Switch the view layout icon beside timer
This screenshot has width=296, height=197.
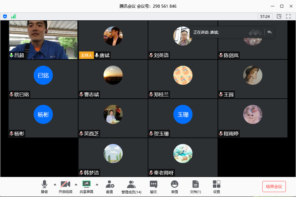279,16
